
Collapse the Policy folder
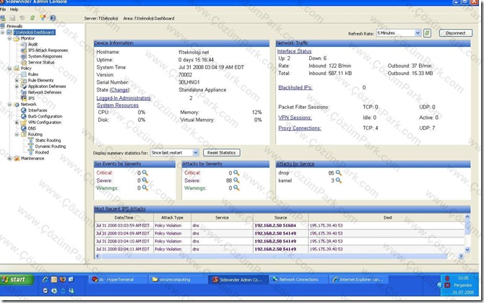[x=9, y=68]
